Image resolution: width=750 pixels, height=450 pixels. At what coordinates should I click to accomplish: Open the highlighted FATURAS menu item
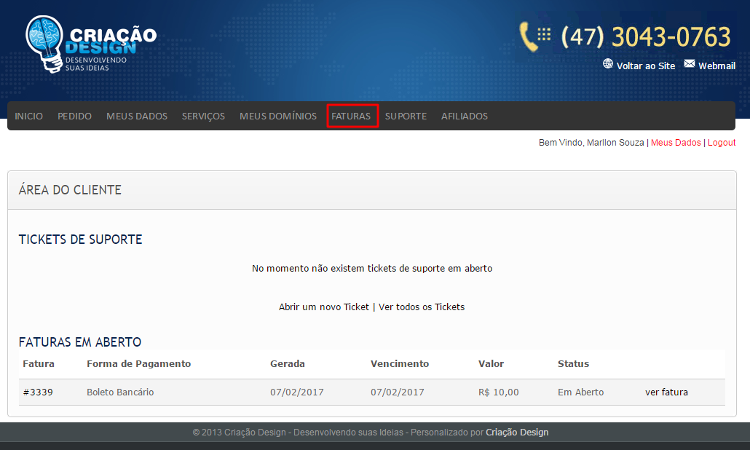click(x=351, y=116)
